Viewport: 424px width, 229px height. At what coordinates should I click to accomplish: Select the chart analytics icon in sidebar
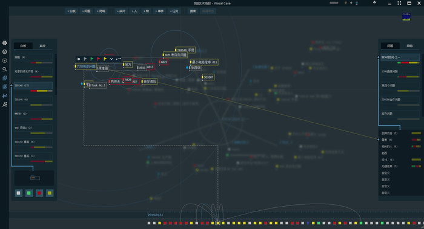[x=5, y=95]
